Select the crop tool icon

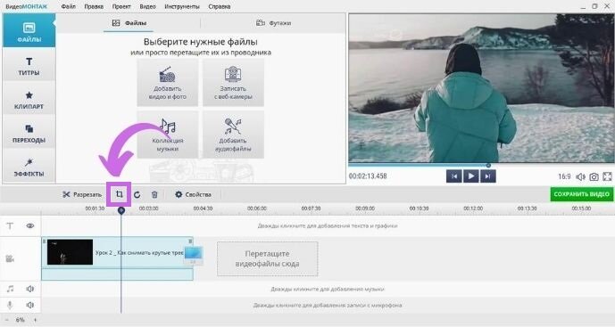click(x=120, y=194)
